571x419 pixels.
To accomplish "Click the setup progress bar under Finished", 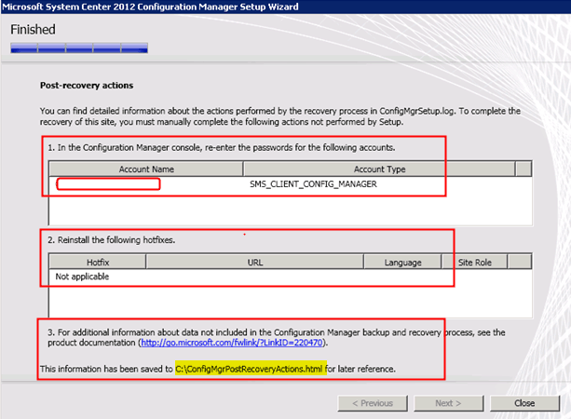I will tap(79, 48).
